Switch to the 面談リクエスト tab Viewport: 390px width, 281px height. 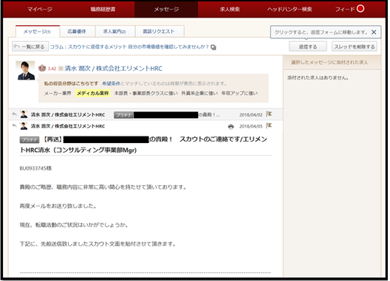(159, 32)
